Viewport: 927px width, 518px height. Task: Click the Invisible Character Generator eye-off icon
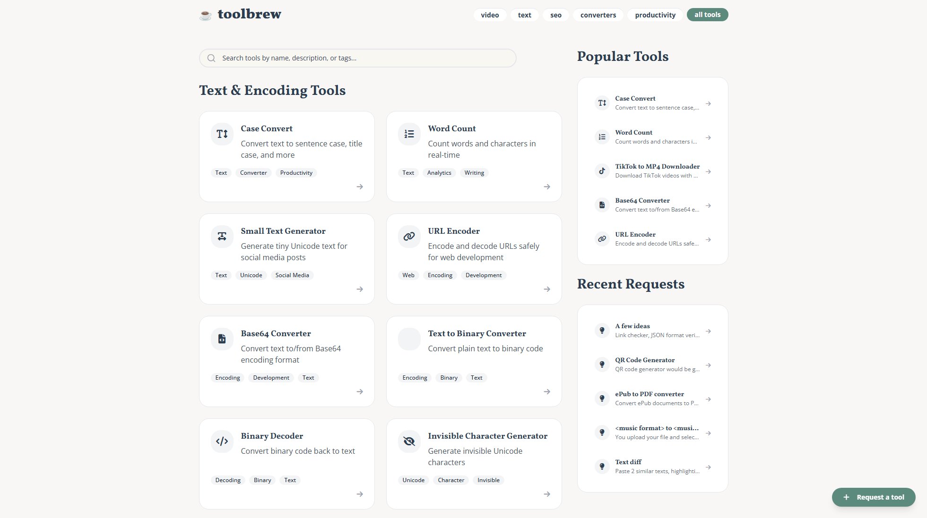pyautogui.click(x=408, y=441)
